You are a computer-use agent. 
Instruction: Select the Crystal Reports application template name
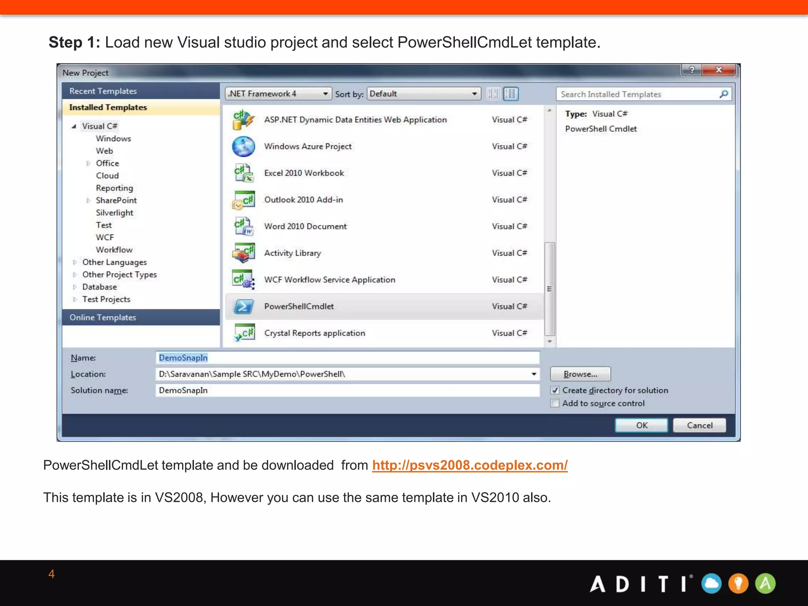(314, 333)
